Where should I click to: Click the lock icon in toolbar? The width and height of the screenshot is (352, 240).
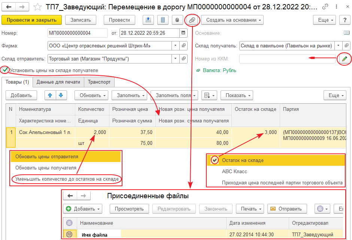177,20
